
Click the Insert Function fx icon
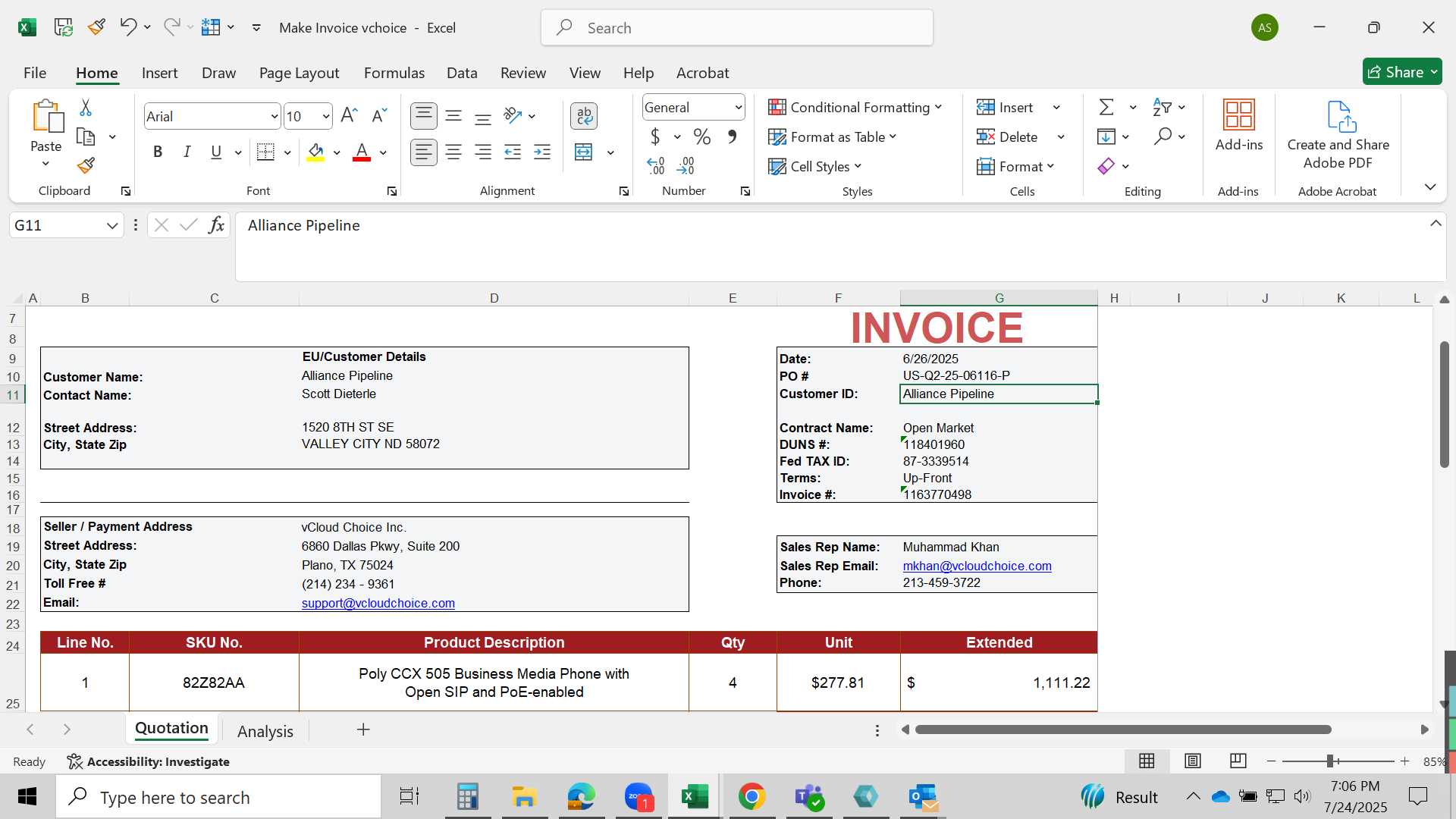(x=216, y=225)
